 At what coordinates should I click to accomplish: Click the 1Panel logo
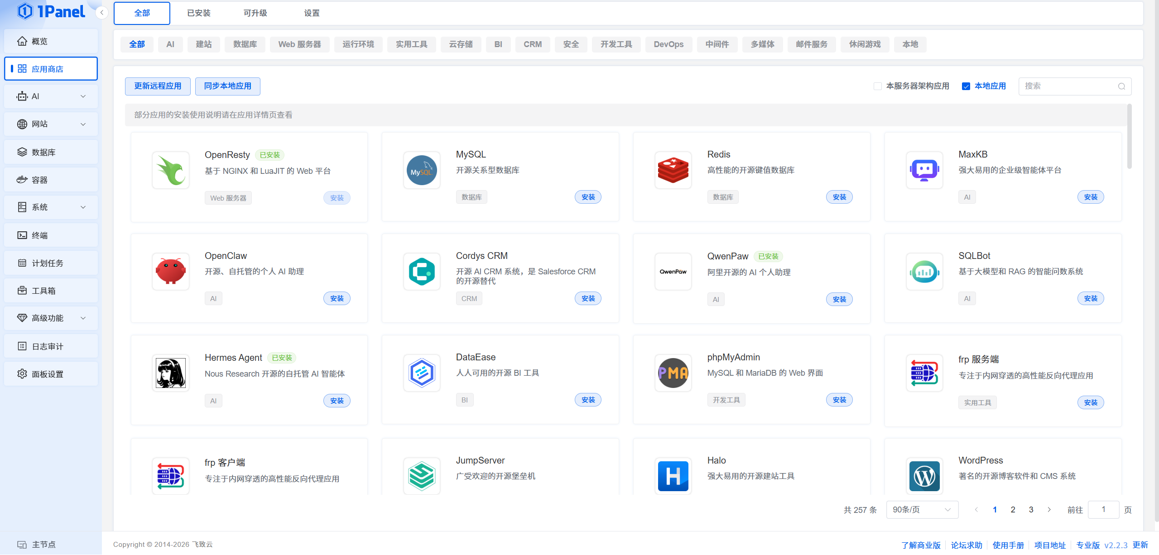click(x=51, y=11)
